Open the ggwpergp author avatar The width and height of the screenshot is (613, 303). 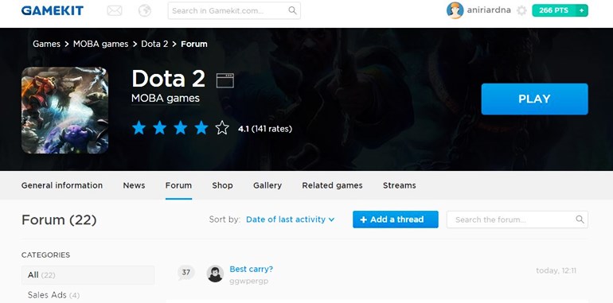[x=215, y=274]
